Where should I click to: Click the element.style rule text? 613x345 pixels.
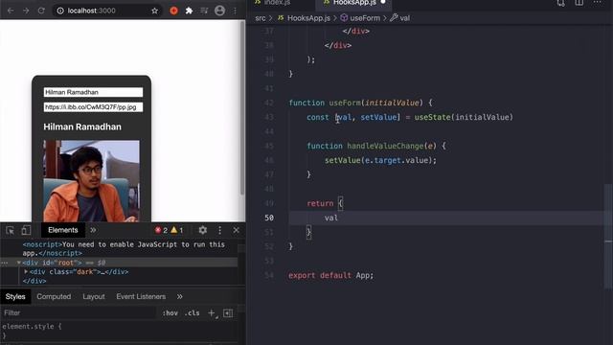(x=32, y=326)
